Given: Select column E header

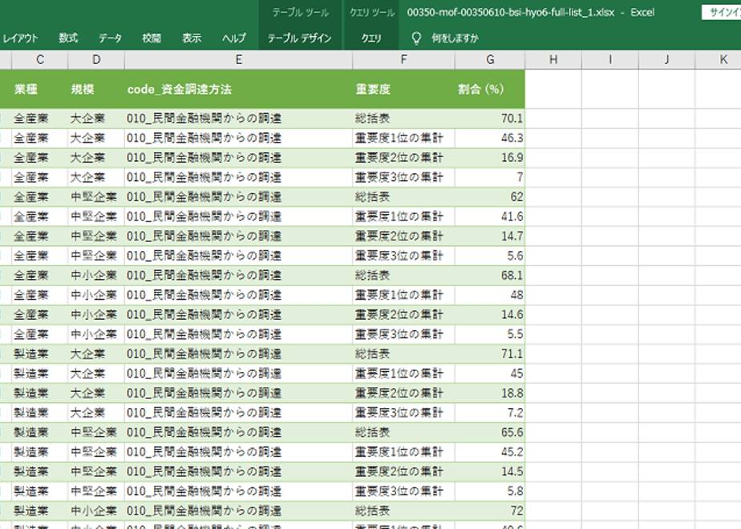Looking at the screenshot, I should (x=239, y=60).
